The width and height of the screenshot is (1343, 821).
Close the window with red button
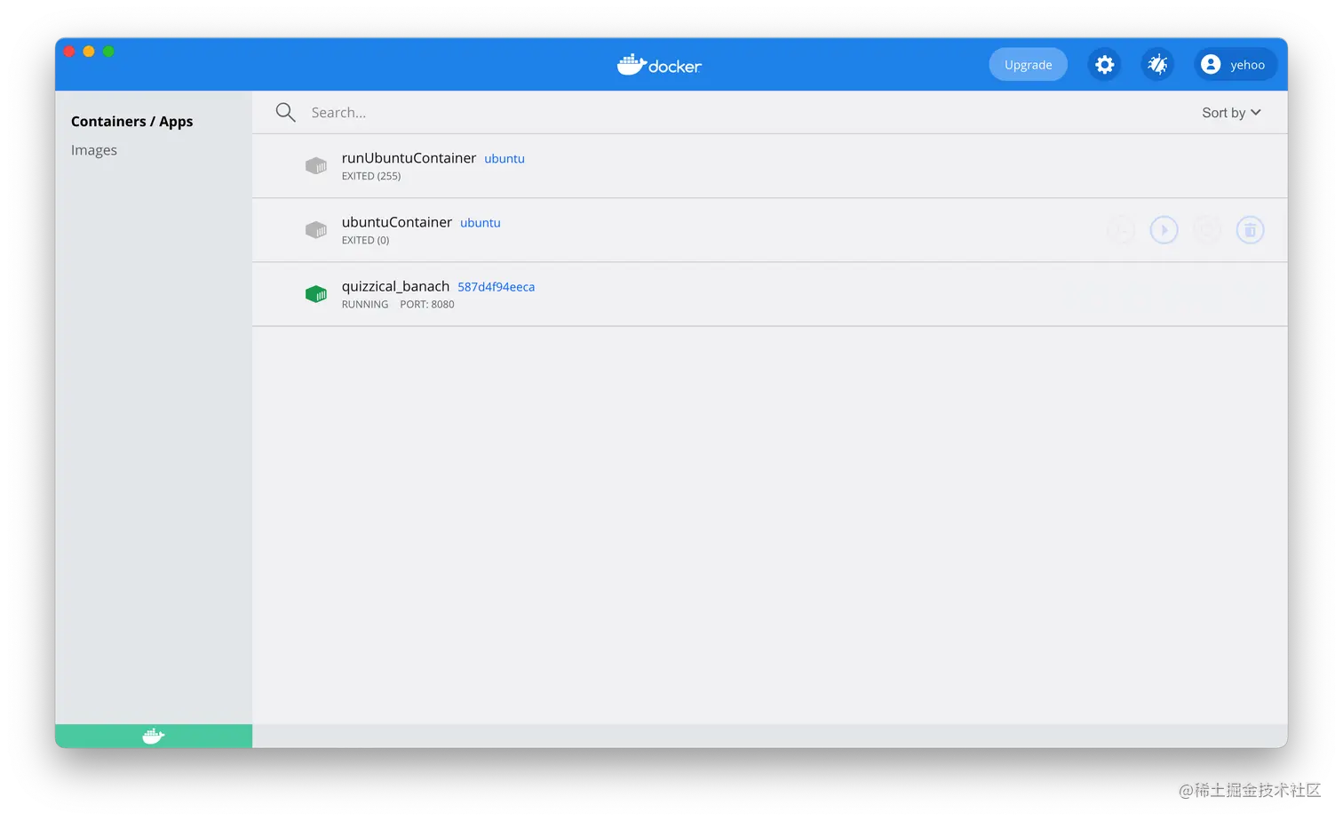(69, 52)
